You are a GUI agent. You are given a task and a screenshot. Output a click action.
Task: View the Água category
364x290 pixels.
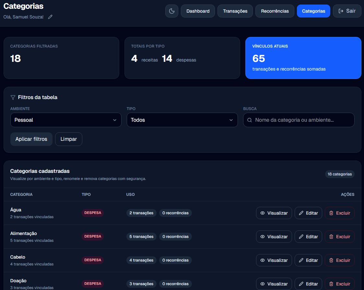click(274, 213)
